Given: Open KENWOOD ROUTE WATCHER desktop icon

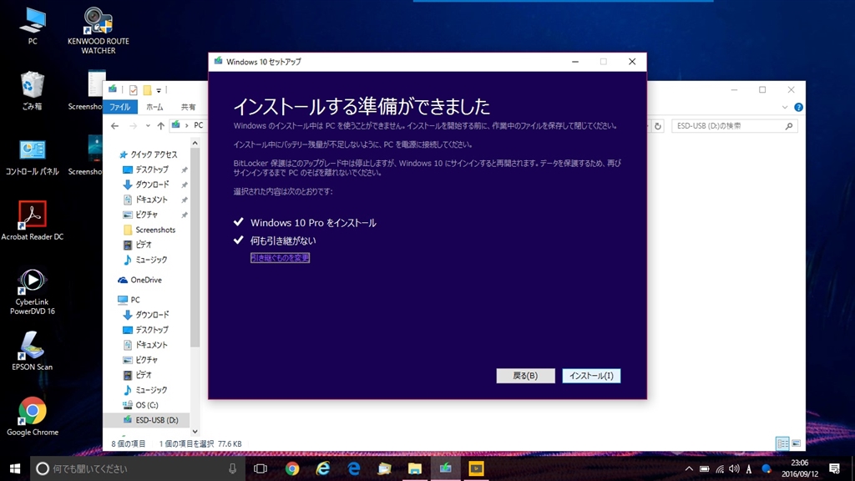Looking at the screenshot, I should (x=99, y=31).
